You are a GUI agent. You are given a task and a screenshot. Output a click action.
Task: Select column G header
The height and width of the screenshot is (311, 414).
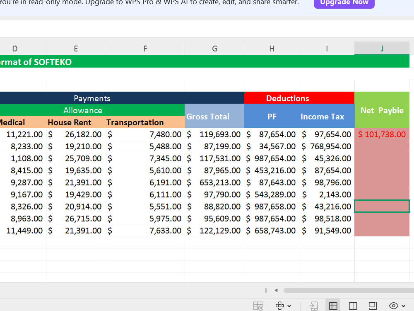[214, 49]
